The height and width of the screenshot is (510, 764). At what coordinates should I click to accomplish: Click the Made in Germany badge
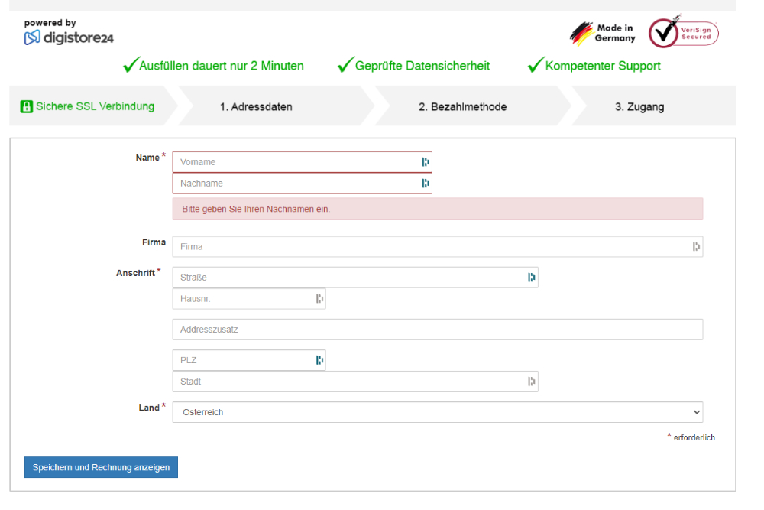(604, 34)
